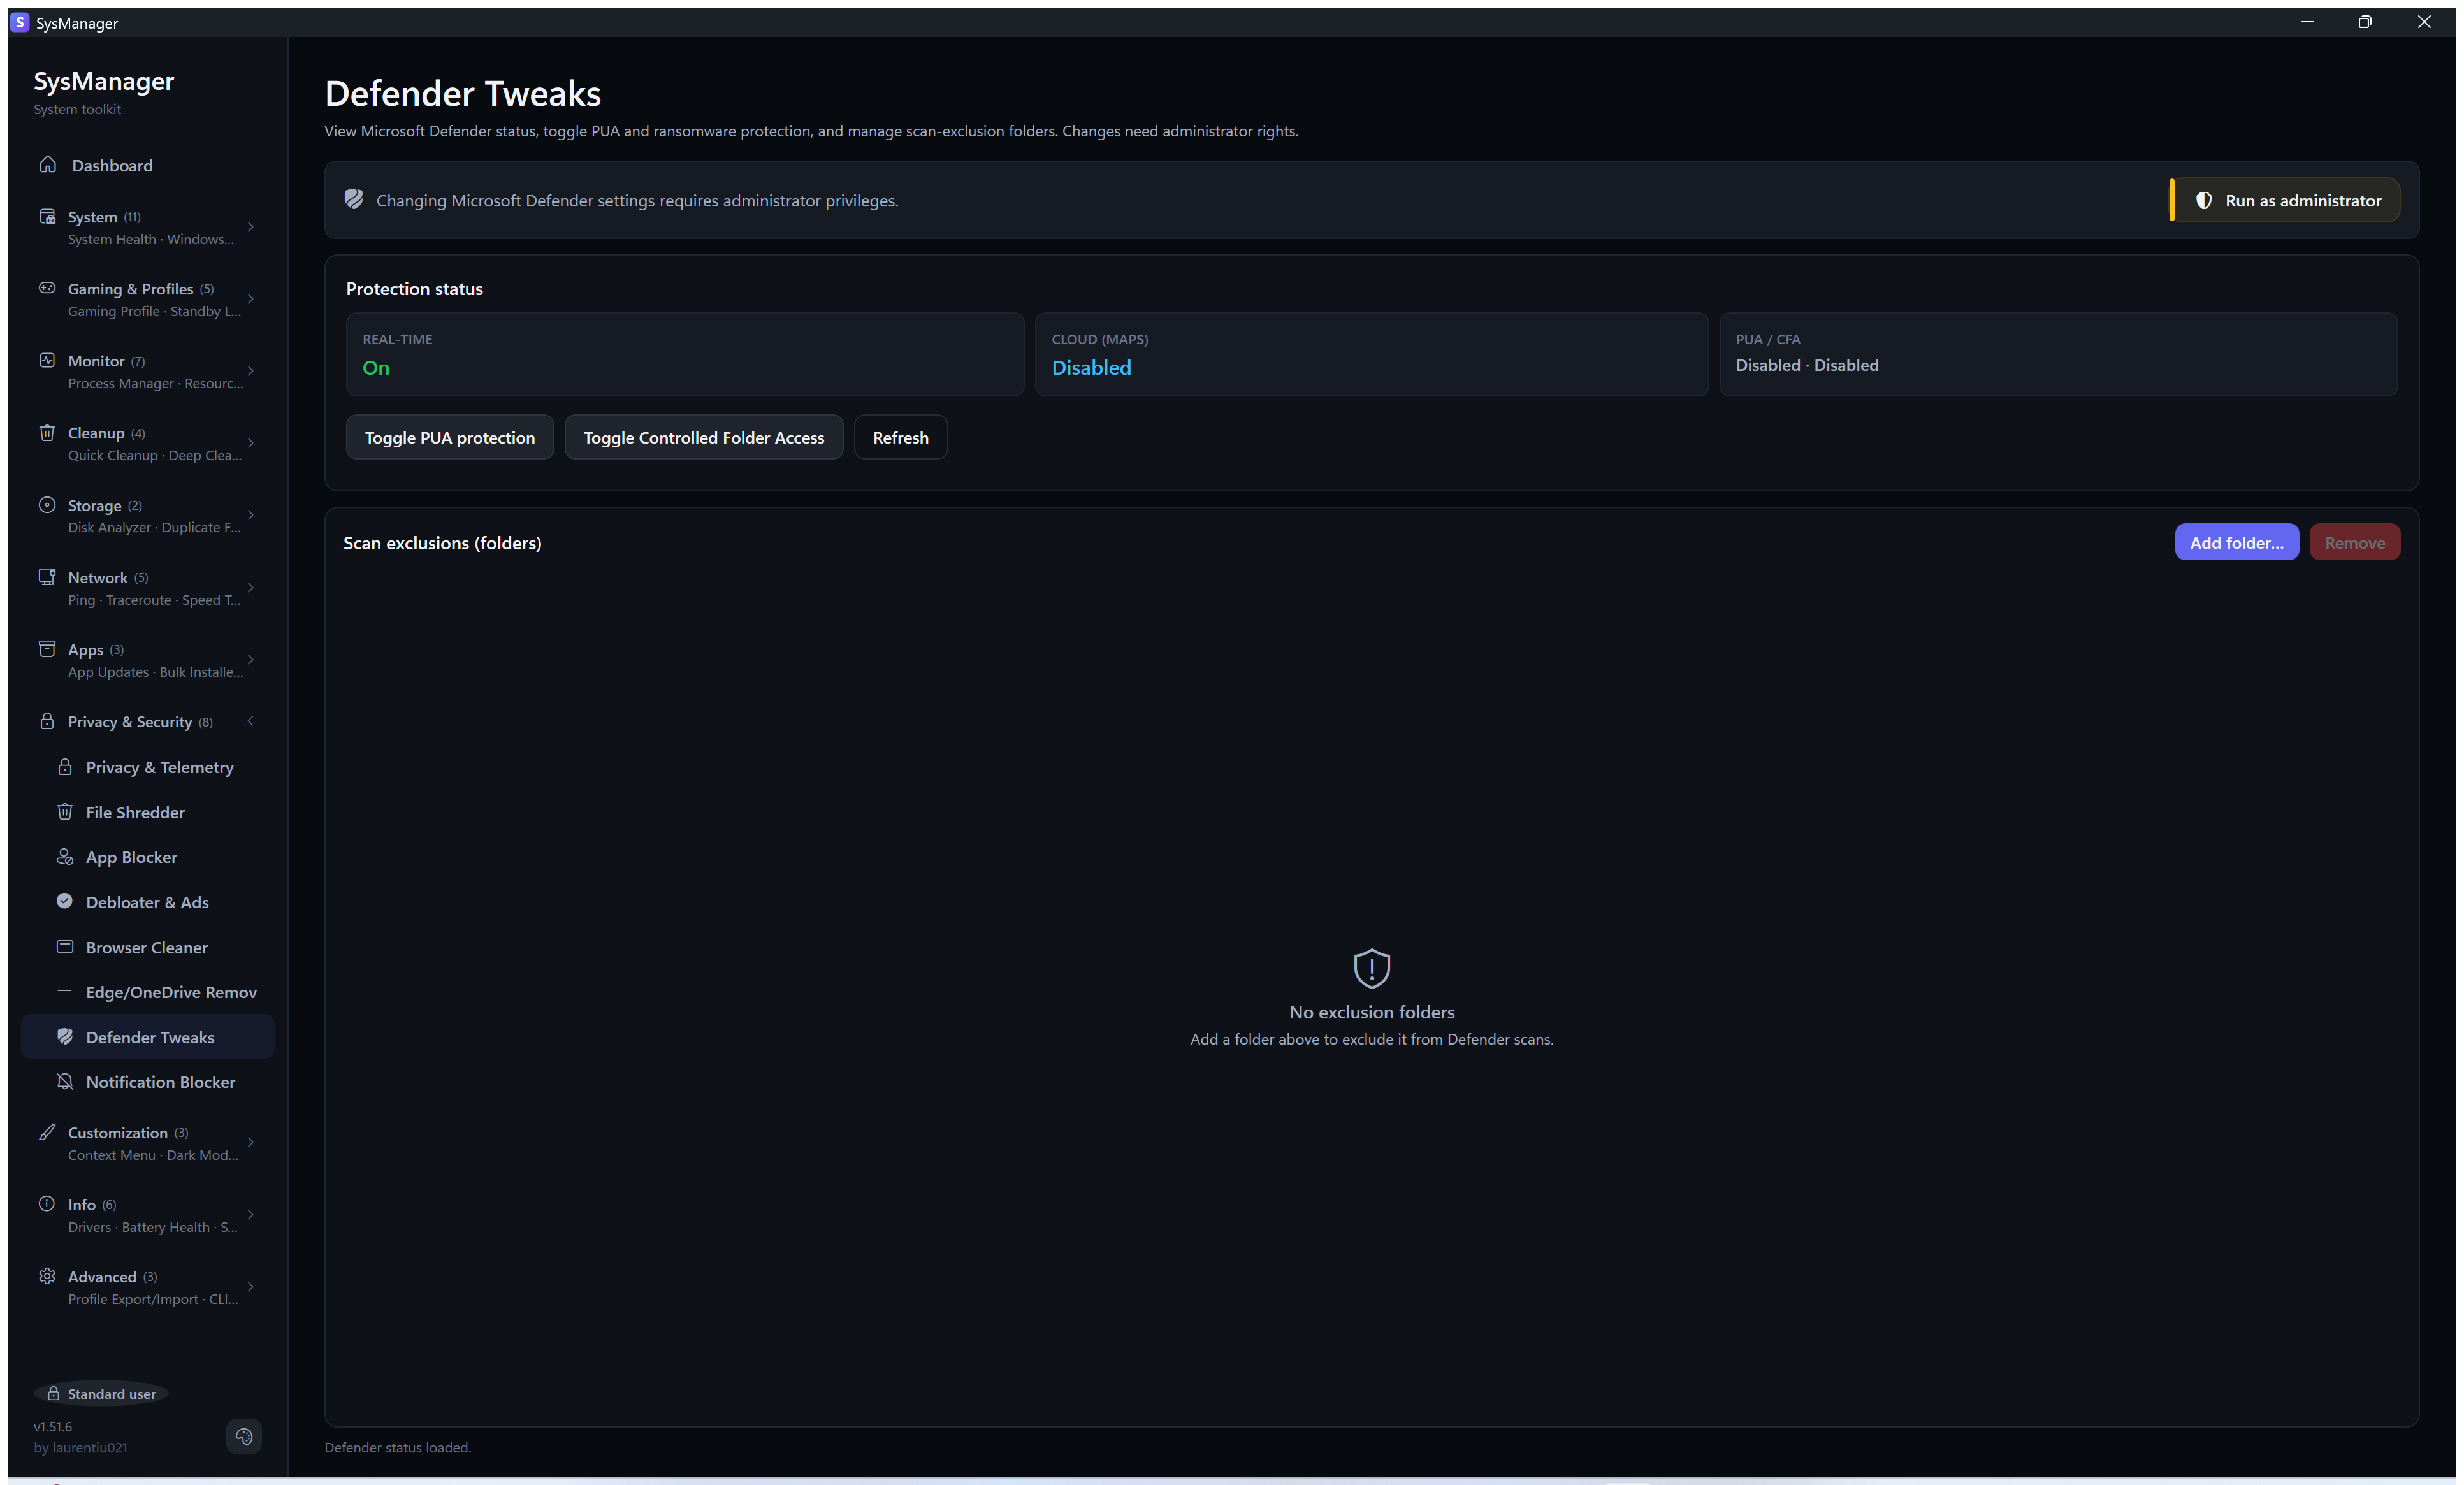Click the Privacy & Security lock icon
2464x1485 pixels.
47,721
